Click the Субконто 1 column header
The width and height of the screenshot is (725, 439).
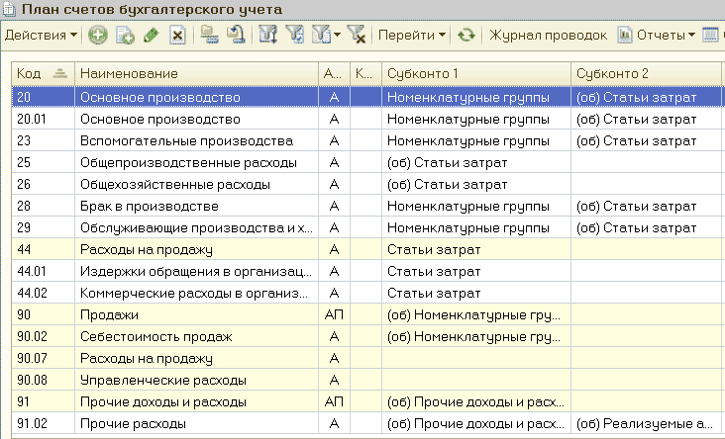click(x=476, y=73)
